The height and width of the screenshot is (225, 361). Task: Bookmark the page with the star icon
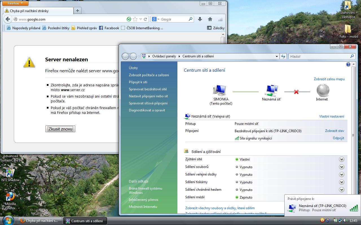point(135,19)
